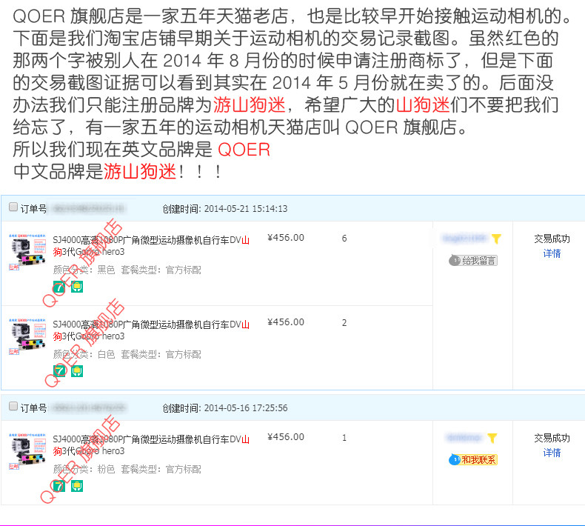Click quantity 1 in the 粉色 item row
Screen dimensions: 585x526
pos(344,438)
